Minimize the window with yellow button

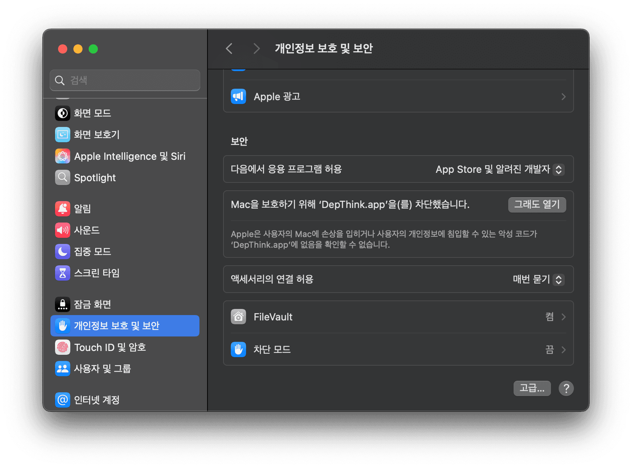[78, 49]
